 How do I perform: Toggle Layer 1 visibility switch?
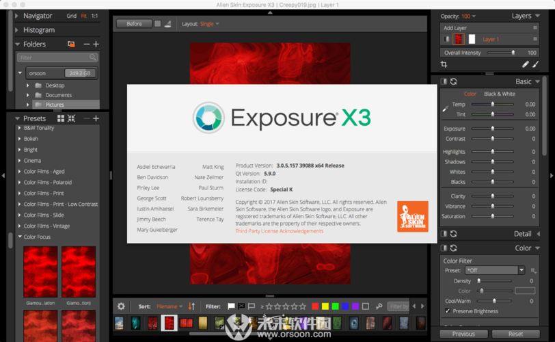tap(446, 39)
